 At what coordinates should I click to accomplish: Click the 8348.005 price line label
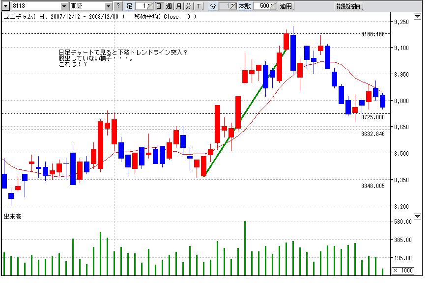(x=373, y=186)
